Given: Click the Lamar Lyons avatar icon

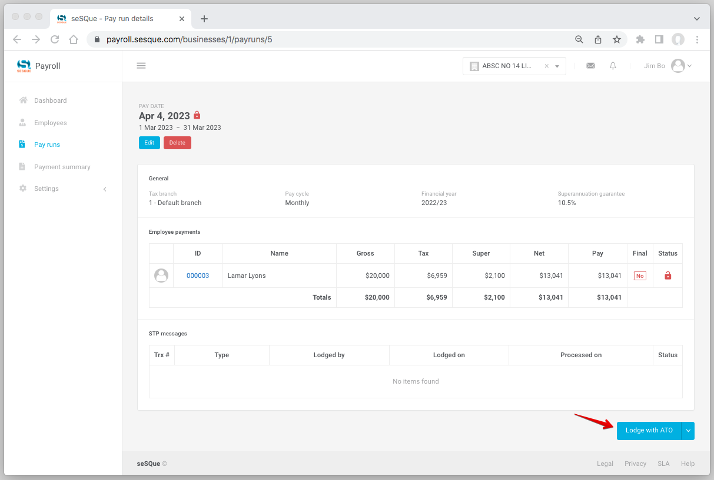Looking at the screenshot, I should [x=161, y=276].
